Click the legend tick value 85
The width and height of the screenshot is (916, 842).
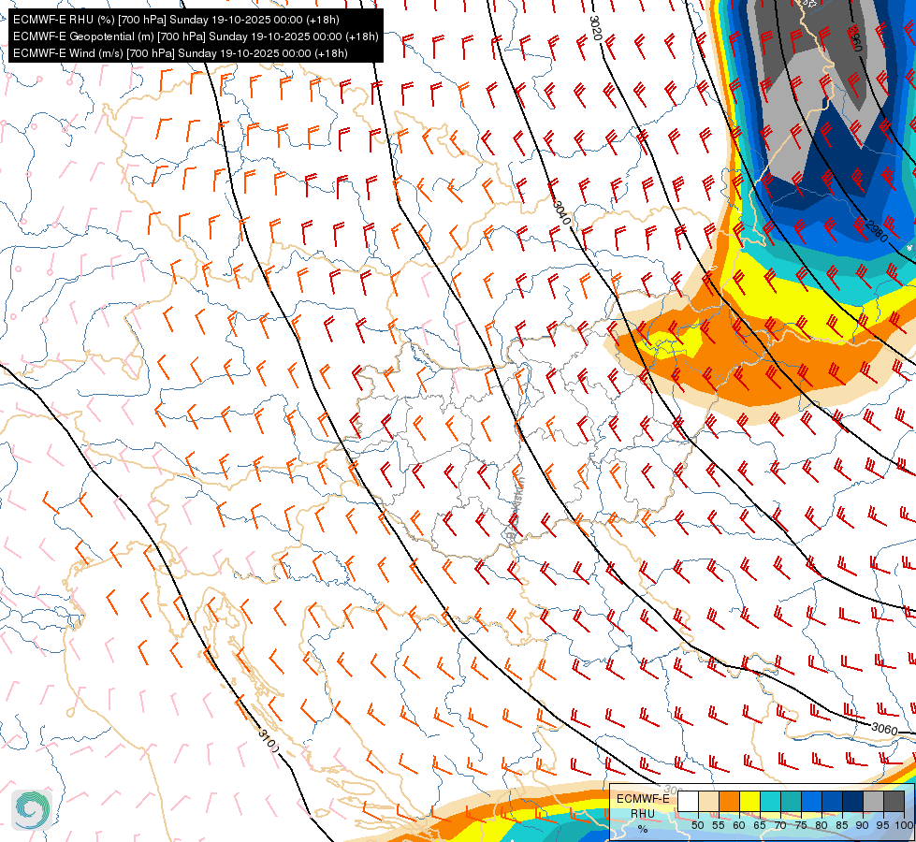[x=842, y=825]
